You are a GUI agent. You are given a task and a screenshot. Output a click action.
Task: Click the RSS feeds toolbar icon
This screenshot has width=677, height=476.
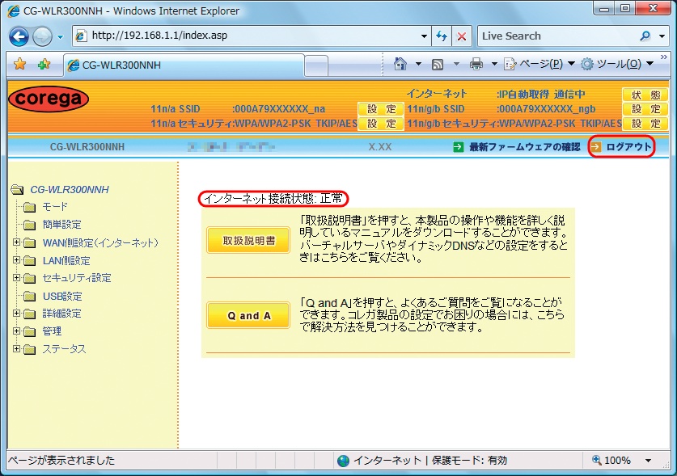(x=438, y=65)
